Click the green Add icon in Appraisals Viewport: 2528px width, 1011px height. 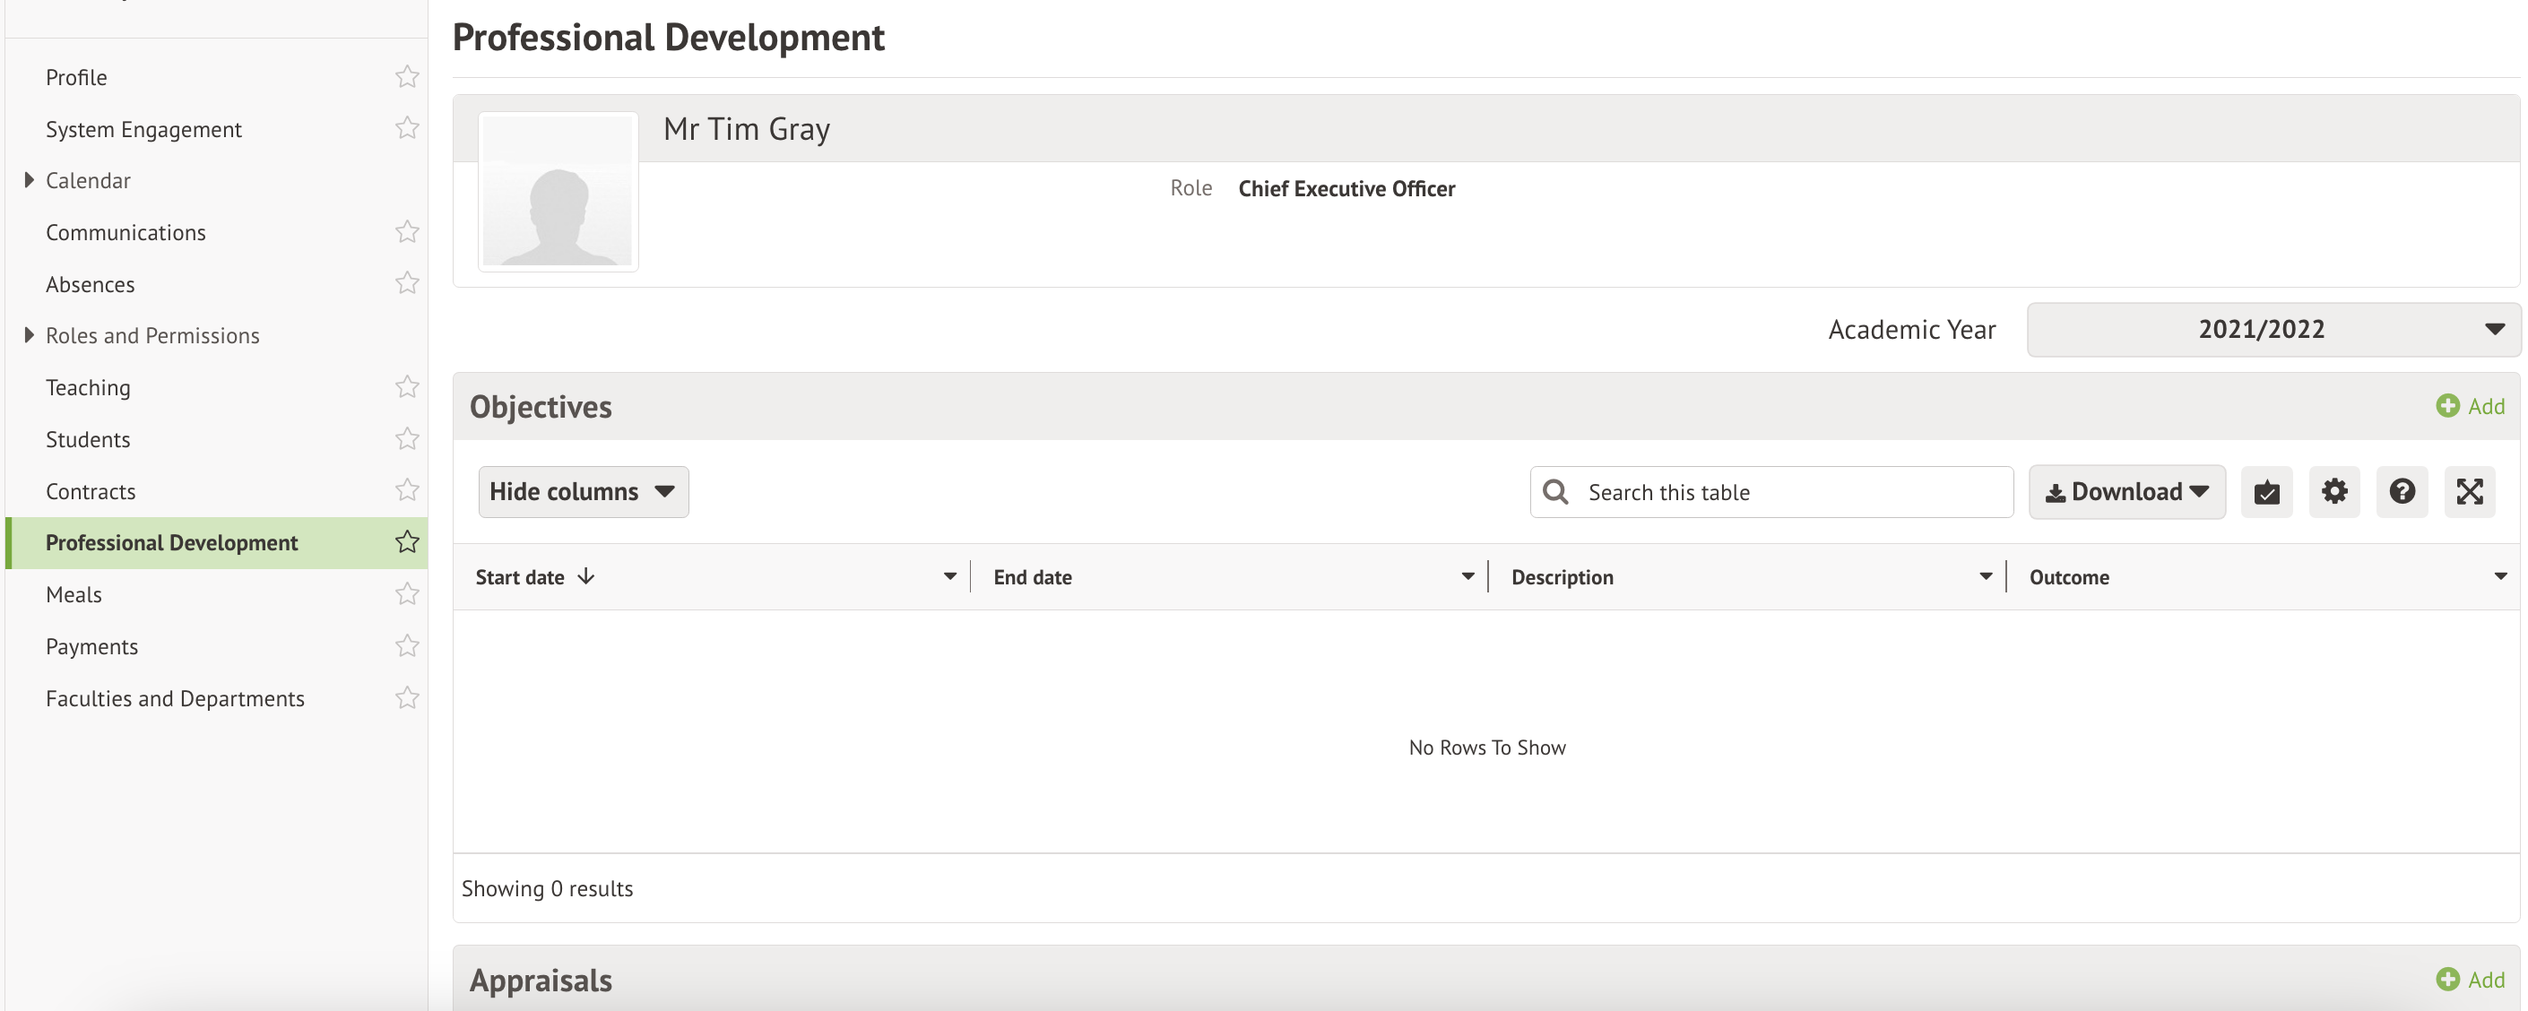point(2447,980)
